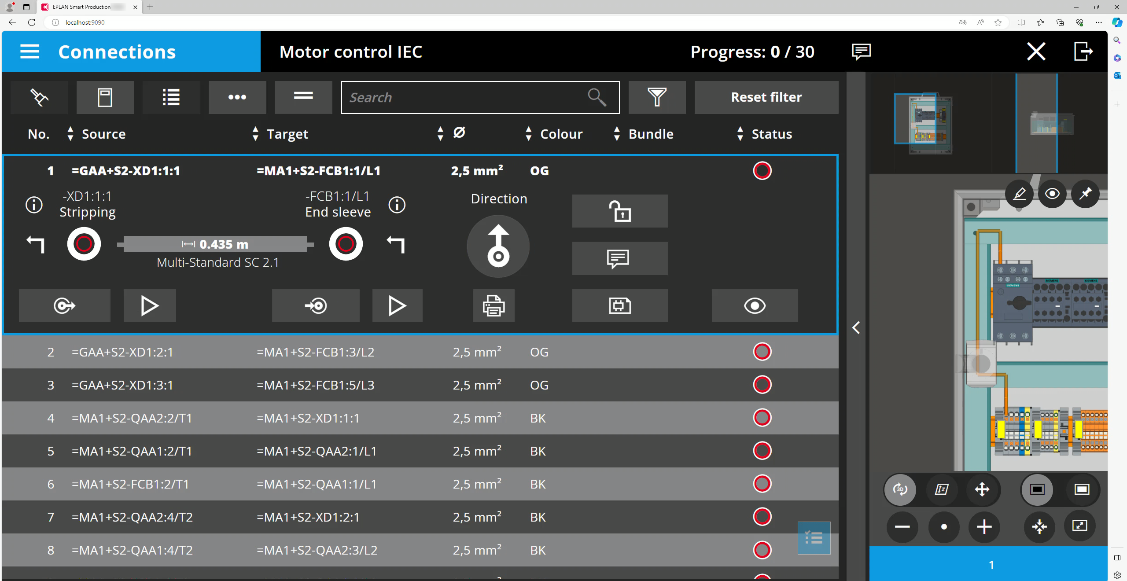Click the filter funnel icon
The image size is (1127, 581).
(656, 97)
